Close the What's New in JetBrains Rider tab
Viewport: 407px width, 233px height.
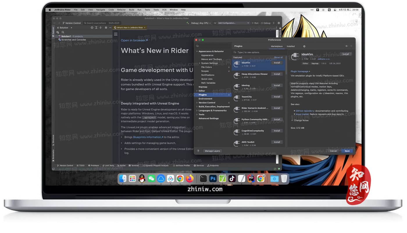coord(145,28)
